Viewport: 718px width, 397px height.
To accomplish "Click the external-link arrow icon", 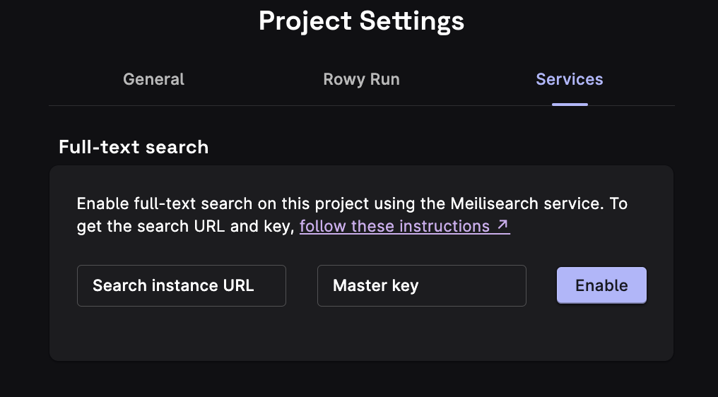I will coord(503,226).
